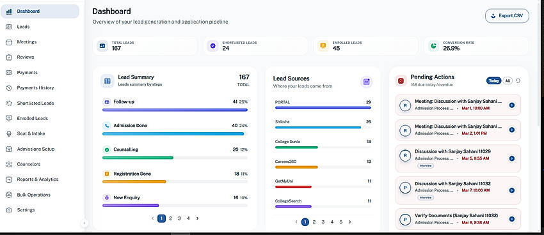Click the Counselors people icon
The image size is (544, 235).
(10, 164)
